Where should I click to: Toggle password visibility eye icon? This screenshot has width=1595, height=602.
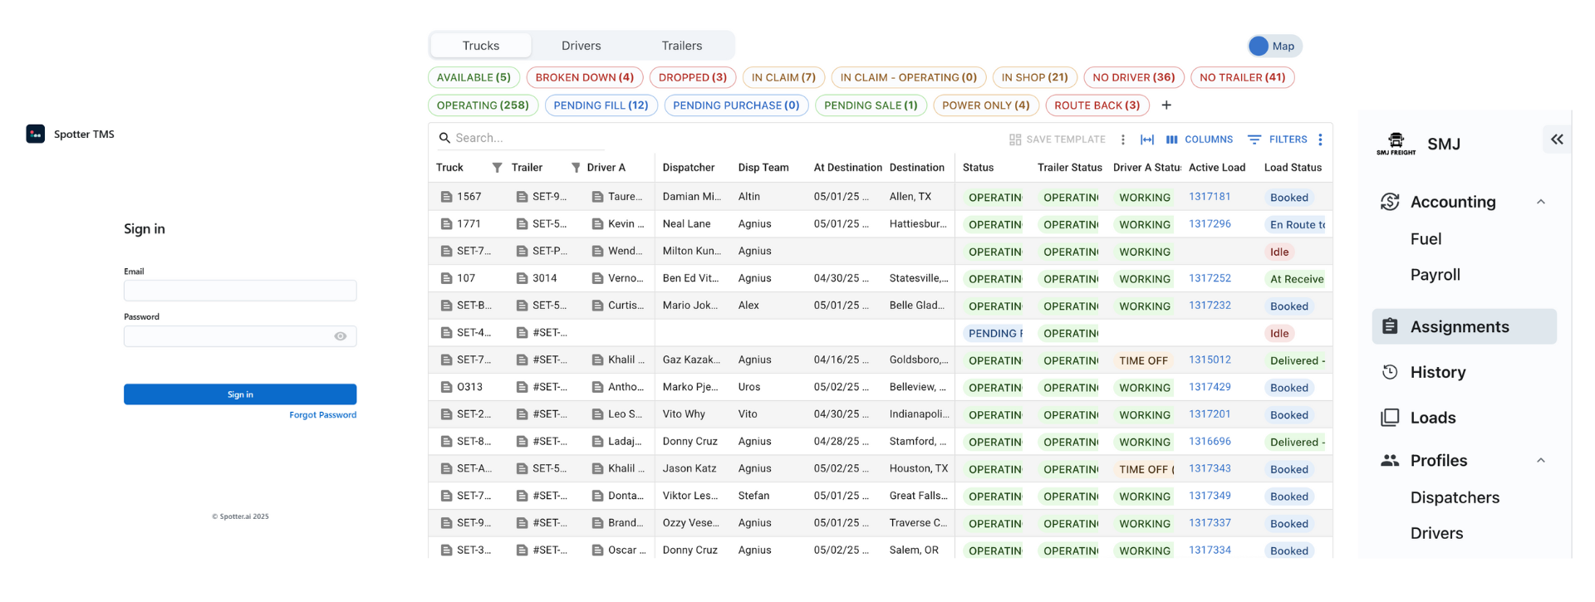pyautogui.click(x=341, y=336)
